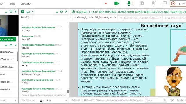The width and height of the screenshot is (186, 104).
Task: Click the participants list scrollbar
Action: pos(17,56)
